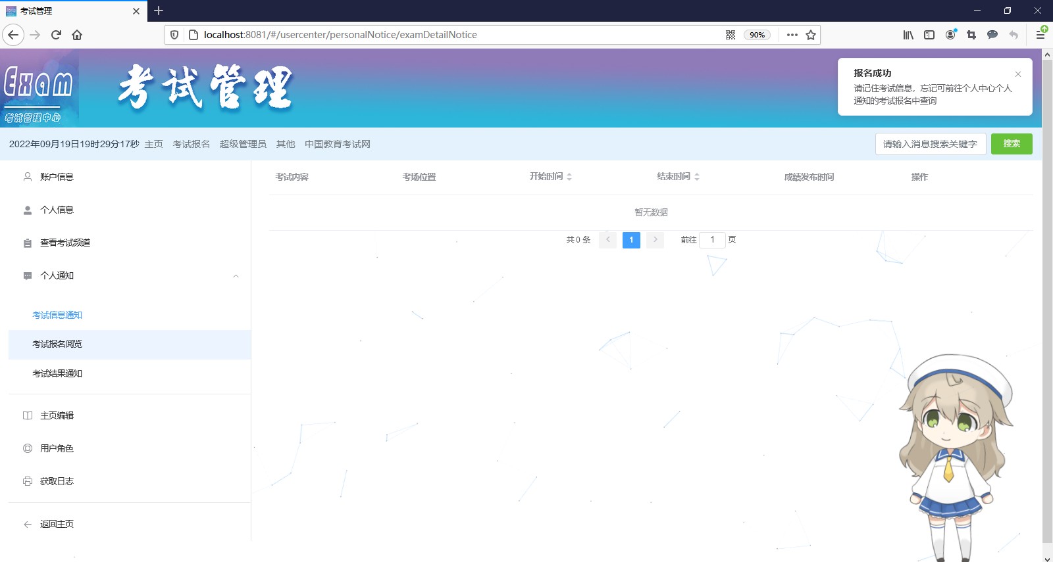The image size is (1053, 562).
Task: Open the chat bubble extension icon
Action: 992,35
